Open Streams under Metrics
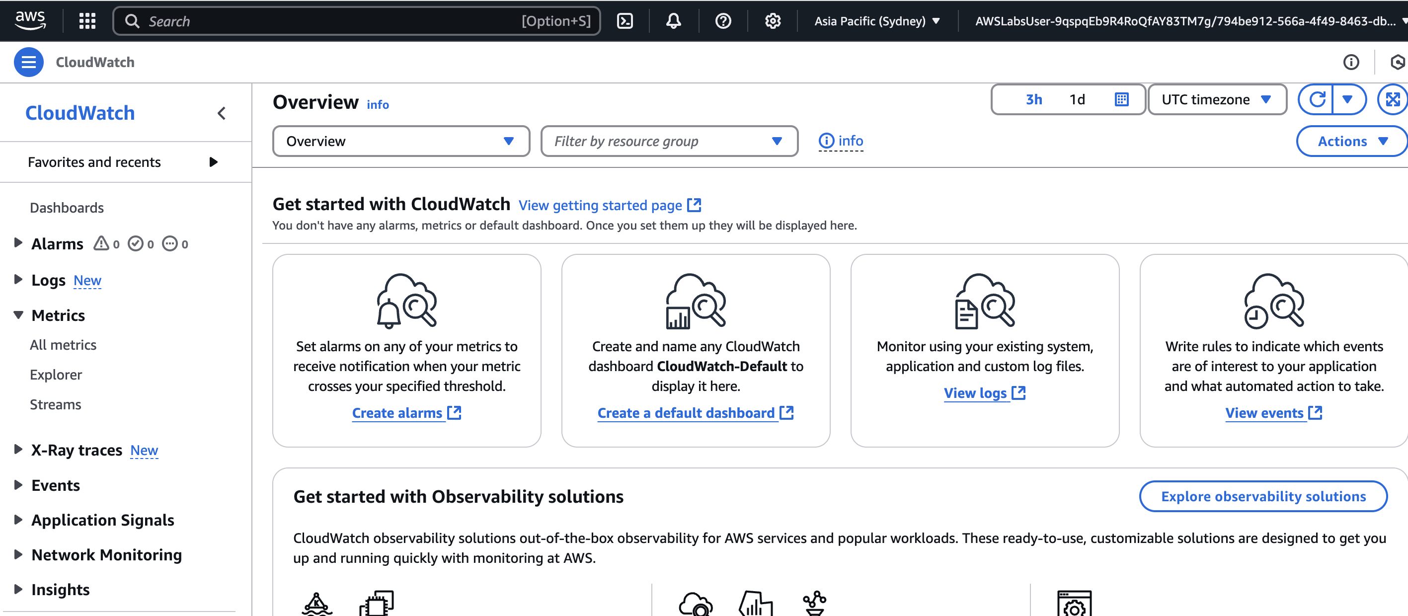1408x616 pixels. [55, 404]
